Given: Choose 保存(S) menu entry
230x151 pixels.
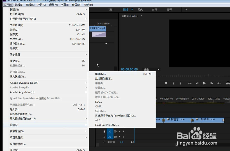Looking at the screenshot, I should [x=46, y=34].
